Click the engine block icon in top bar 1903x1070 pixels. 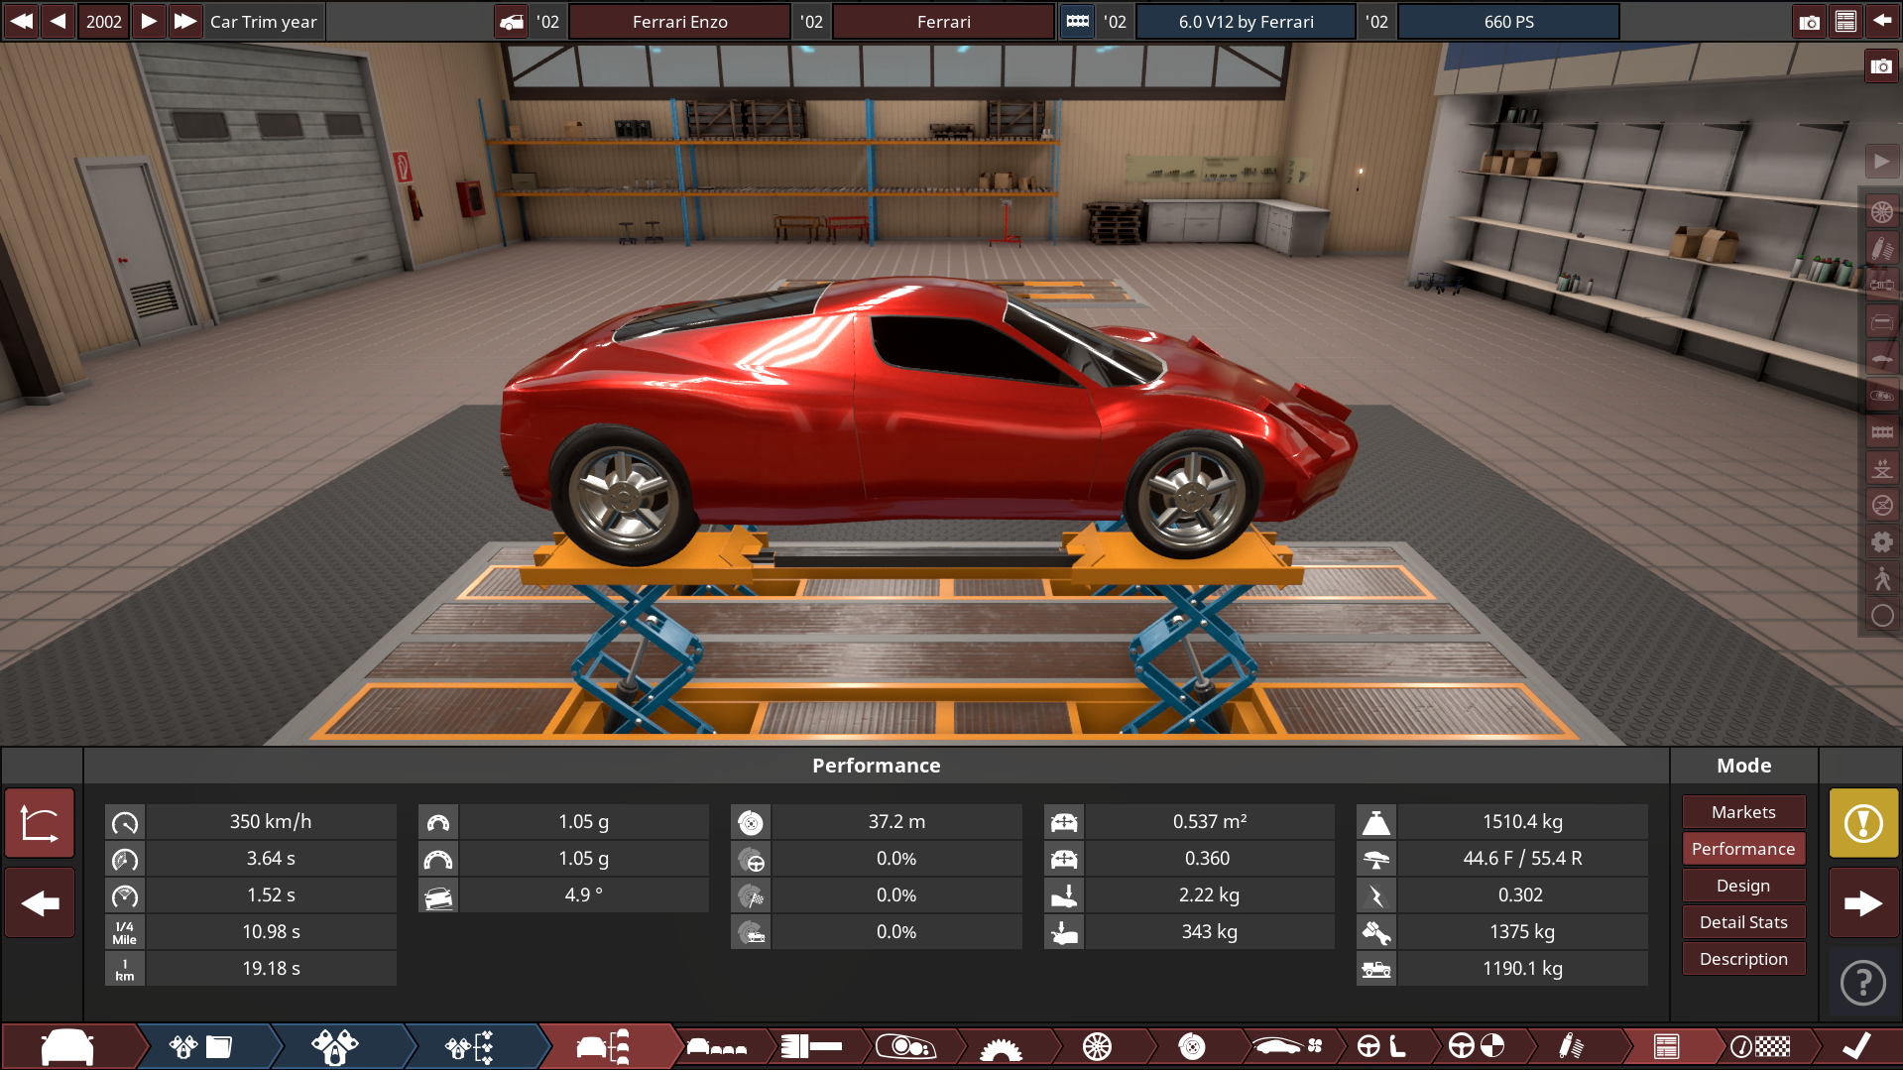(x=1078, y=21)
